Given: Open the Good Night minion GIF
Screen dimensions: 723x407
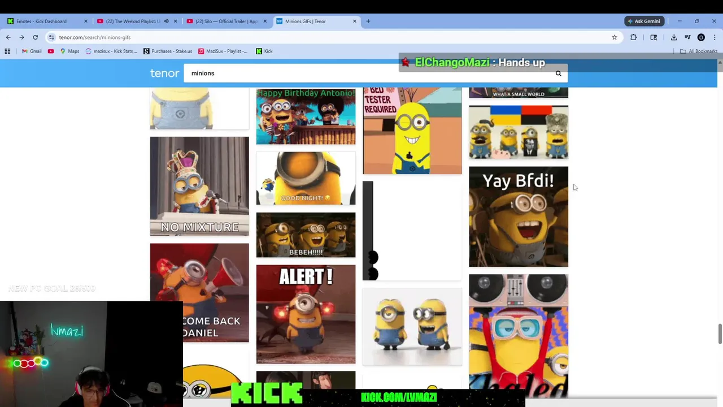Looking at the screenshot, I should click(306, 178).
